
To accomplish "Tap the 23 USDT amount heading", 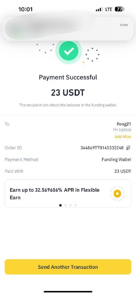I will [x=68, y=93].
